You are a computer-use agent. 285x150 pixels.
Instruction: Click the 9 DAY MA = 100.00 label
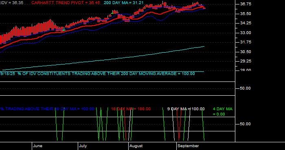186,109
